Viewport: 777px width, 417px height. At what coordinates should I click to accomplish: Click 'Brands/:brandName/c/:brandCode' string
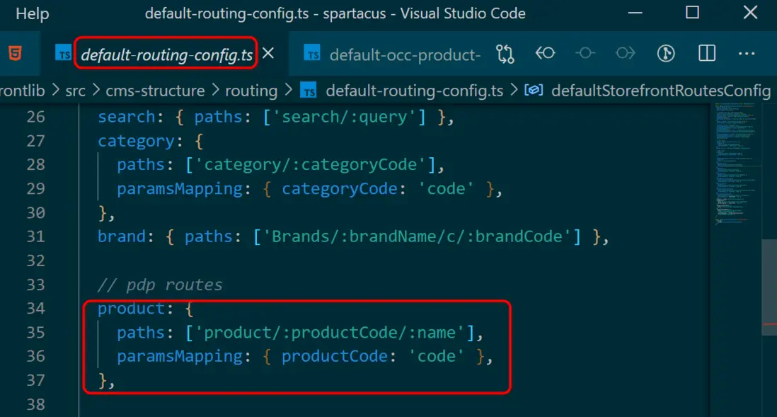tap(417, 236)
